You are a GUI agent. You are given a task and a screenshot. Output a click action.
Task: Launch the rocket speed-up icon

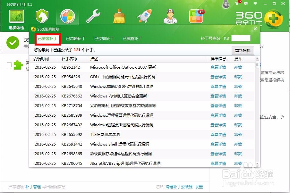coord(145,16)
